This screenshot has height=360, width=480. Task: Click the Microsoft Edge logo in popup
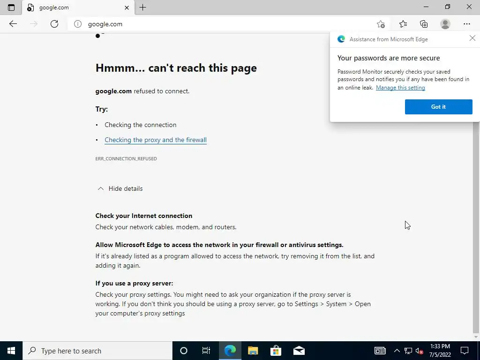click(x=341, y=39)
